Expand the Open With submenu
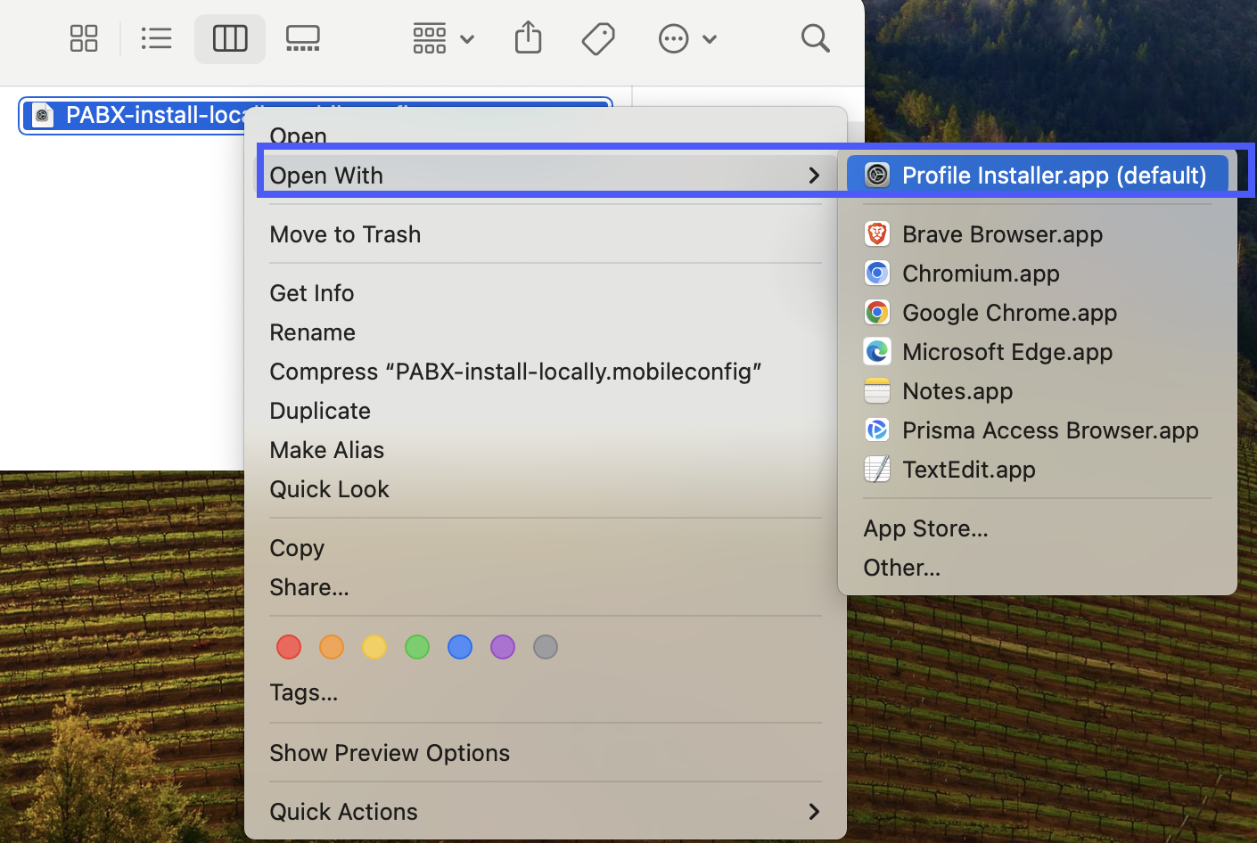The width and height of the screenshot is (1257, 843). (x=546, y=176)
